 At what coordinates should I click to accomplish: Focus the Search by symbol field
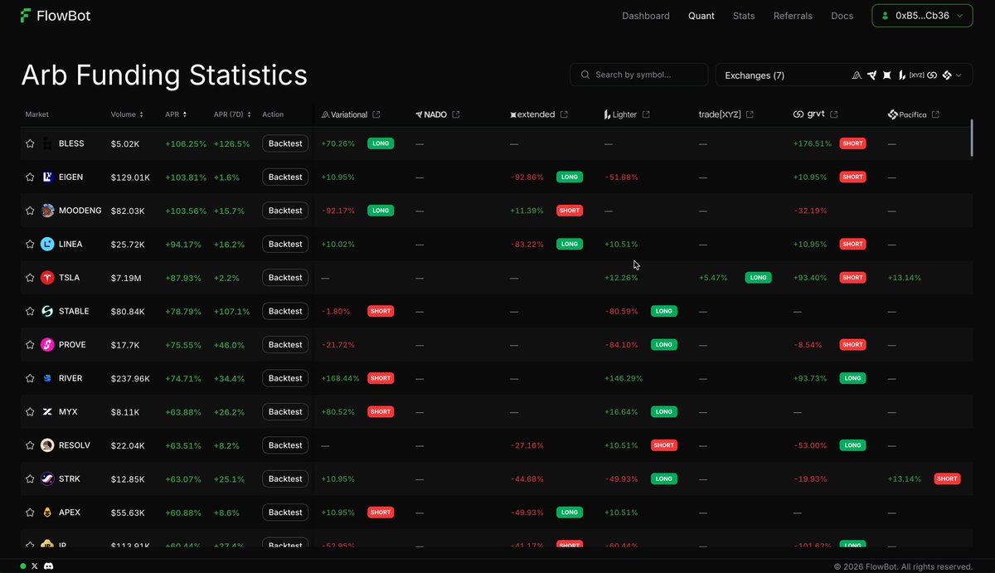pyautogui.click(x=639, y=75)
